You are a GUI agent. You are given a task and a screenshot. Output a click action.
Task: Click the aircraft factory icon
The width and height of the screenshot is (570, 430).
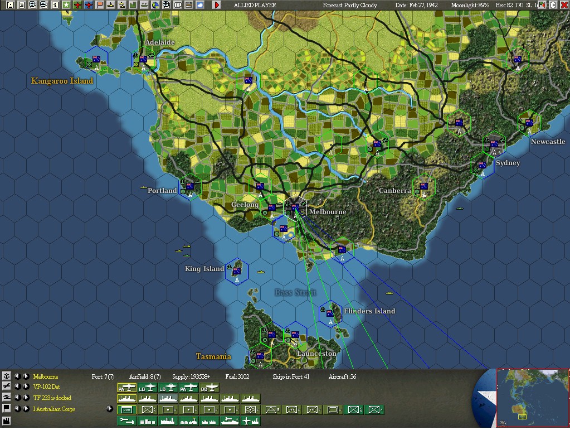click(251, 421)
